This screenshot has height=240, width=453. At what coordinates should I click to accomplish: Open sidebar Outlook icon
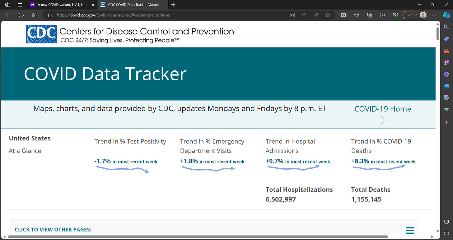(446, 86)
